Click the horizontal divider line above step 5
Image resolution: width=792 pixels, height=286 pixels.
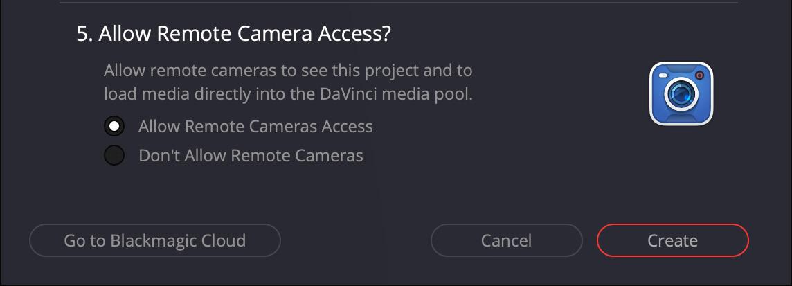tap(398, 3)
